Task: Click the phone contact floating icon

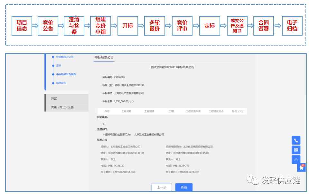Action: coord(296,140)
